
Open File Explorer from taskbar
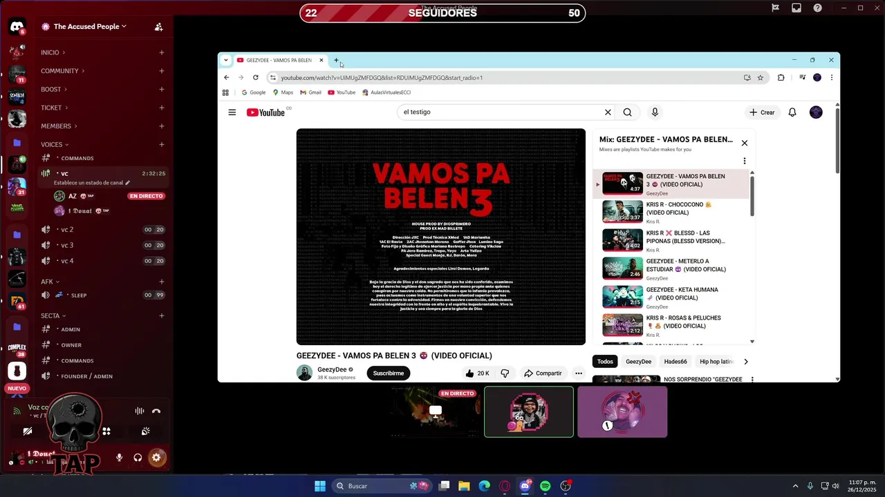click(464, 486)
